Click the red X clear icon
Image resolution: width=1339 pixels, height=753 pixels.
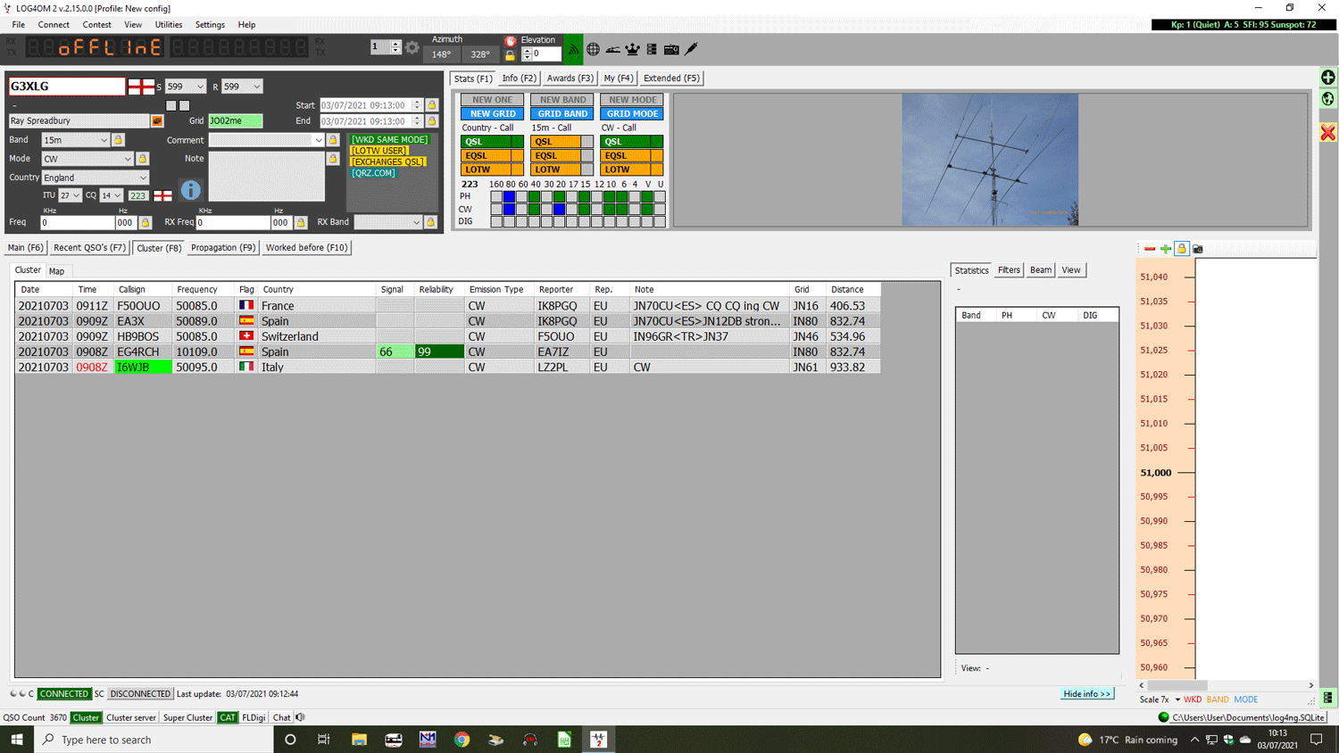point(1328,133)
